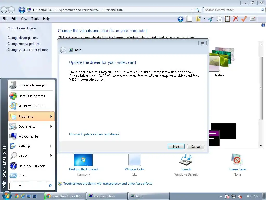Switch to Aero taskbar button
The height and width of the screenshot is (200, 266).
[149, 196]
